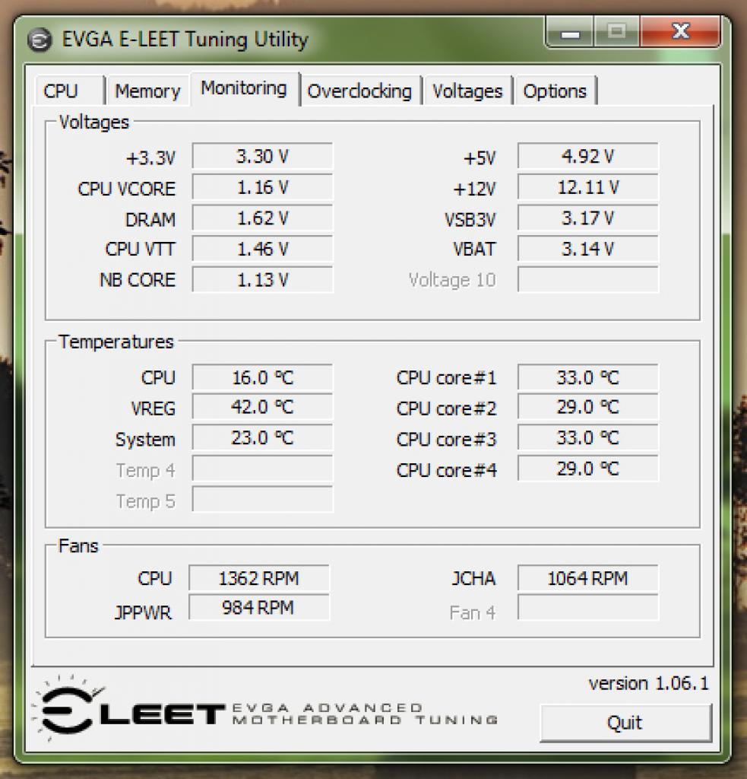Switch to the Options tab
This screenshot has width=747, height=779.
(x=555, y=91)
